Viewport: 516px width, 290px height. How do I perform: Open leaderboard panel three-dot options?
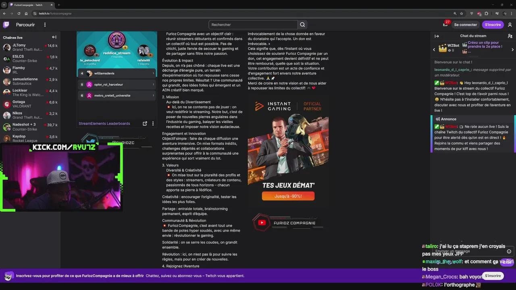[153, 124]
